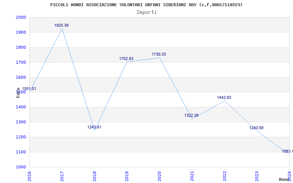293x183 pixels.
Task: Select the 1700 y-axis tick label
Action: point(21,62)
